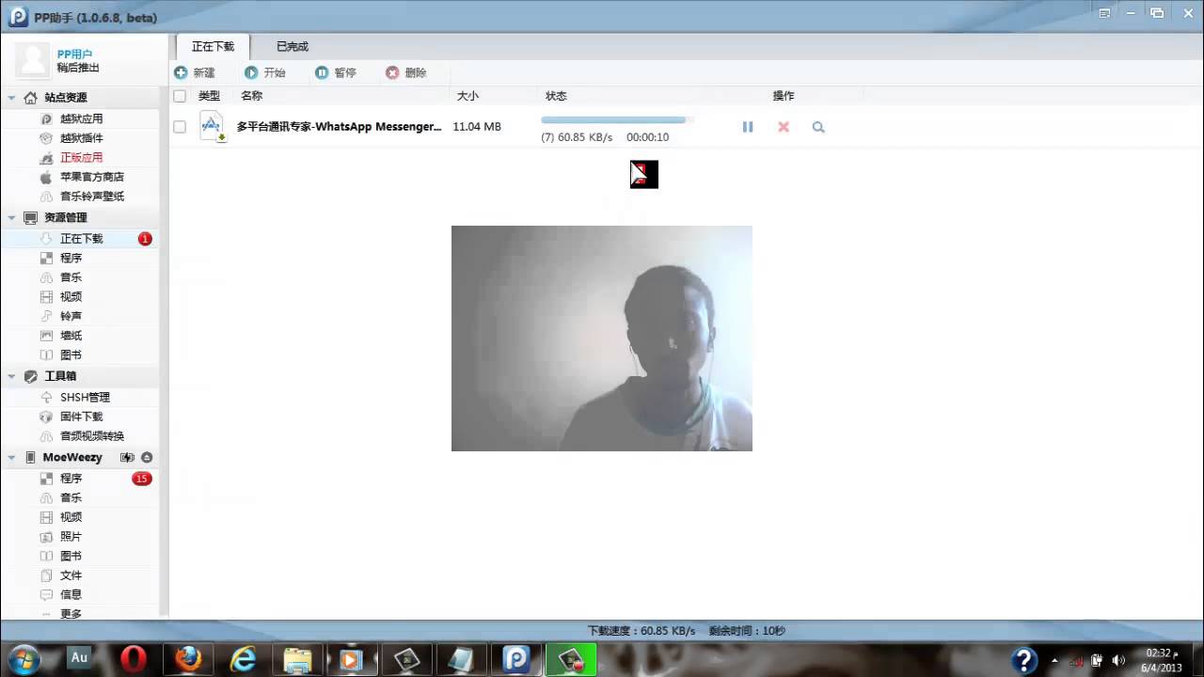The height and width of the screenshot is (677, 1204).
Task: Sort list by 状态 column header
Action: [x=556, y=96]
